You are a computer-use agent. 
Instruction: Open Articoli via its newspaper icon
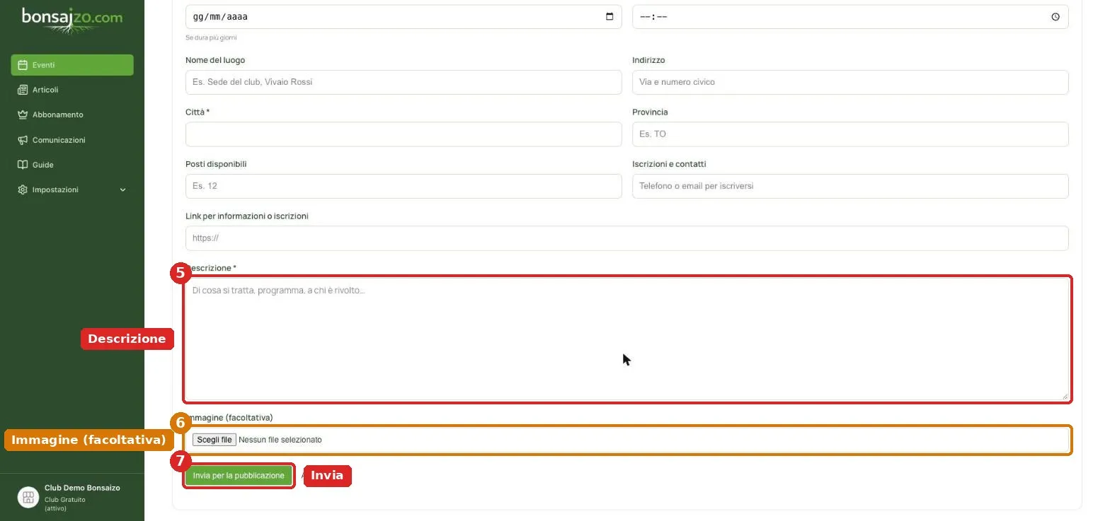(23, 90)
